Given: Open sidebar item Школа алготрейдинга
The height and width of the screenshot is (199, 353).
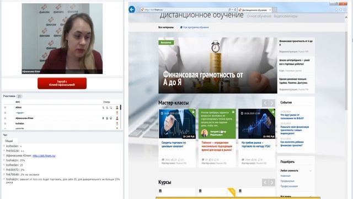Looking at the screenshot, I should pos(295,62).
